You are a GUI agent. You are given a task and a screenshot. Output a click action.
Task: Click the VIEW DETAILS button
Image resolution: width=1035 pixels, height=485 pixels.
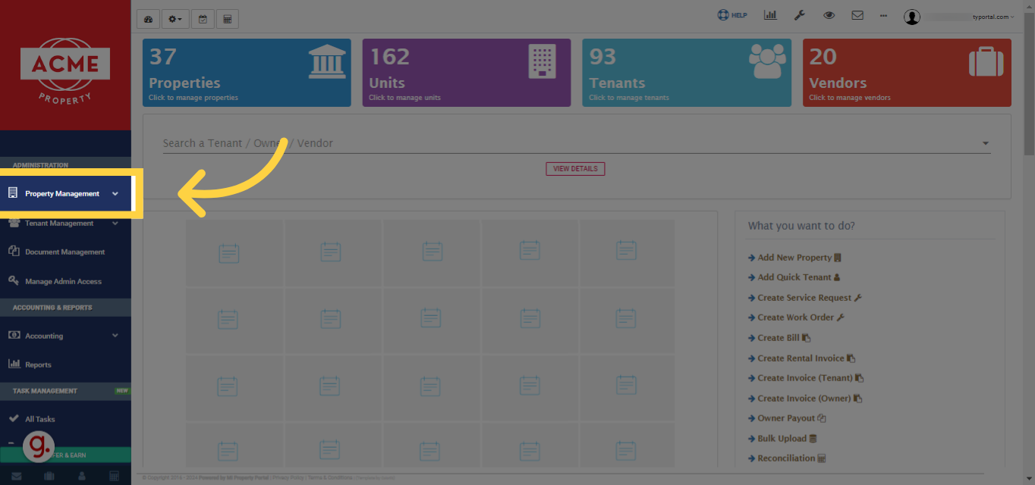[x=574, y=168]
